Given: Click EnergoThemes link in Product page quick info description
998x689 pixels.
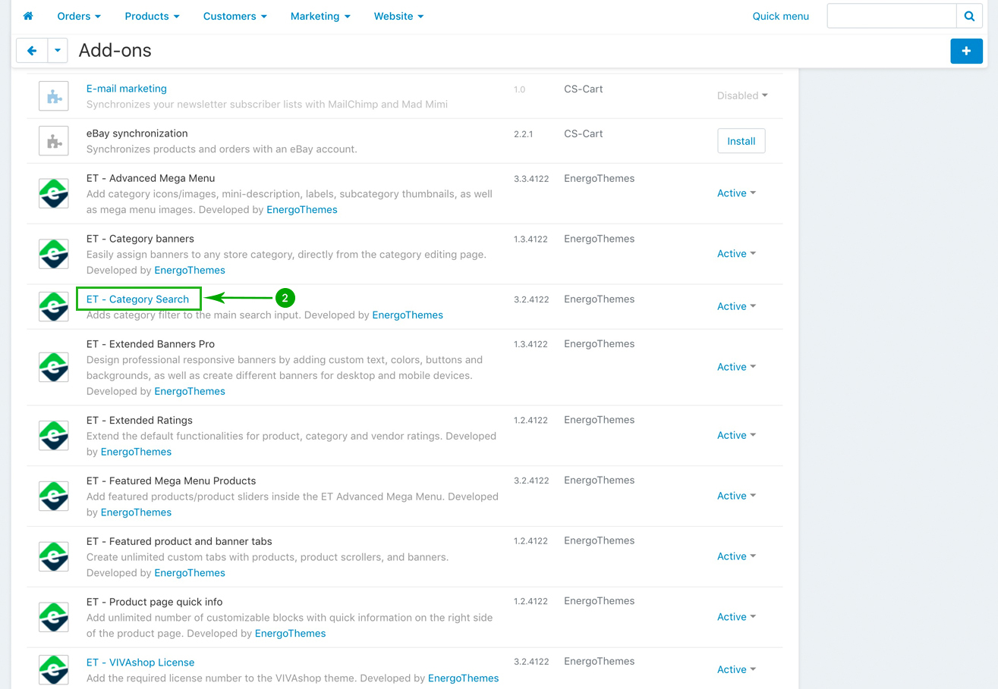Looking at the screenshot, I should (x=290, y=634).
